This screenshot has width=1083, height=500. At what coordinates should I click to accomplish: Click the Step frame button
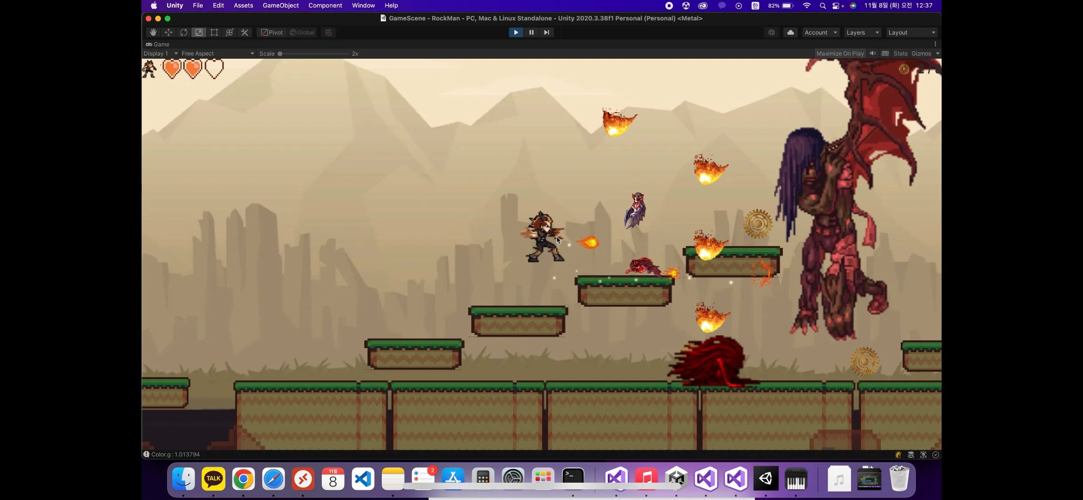coord(546,32)
